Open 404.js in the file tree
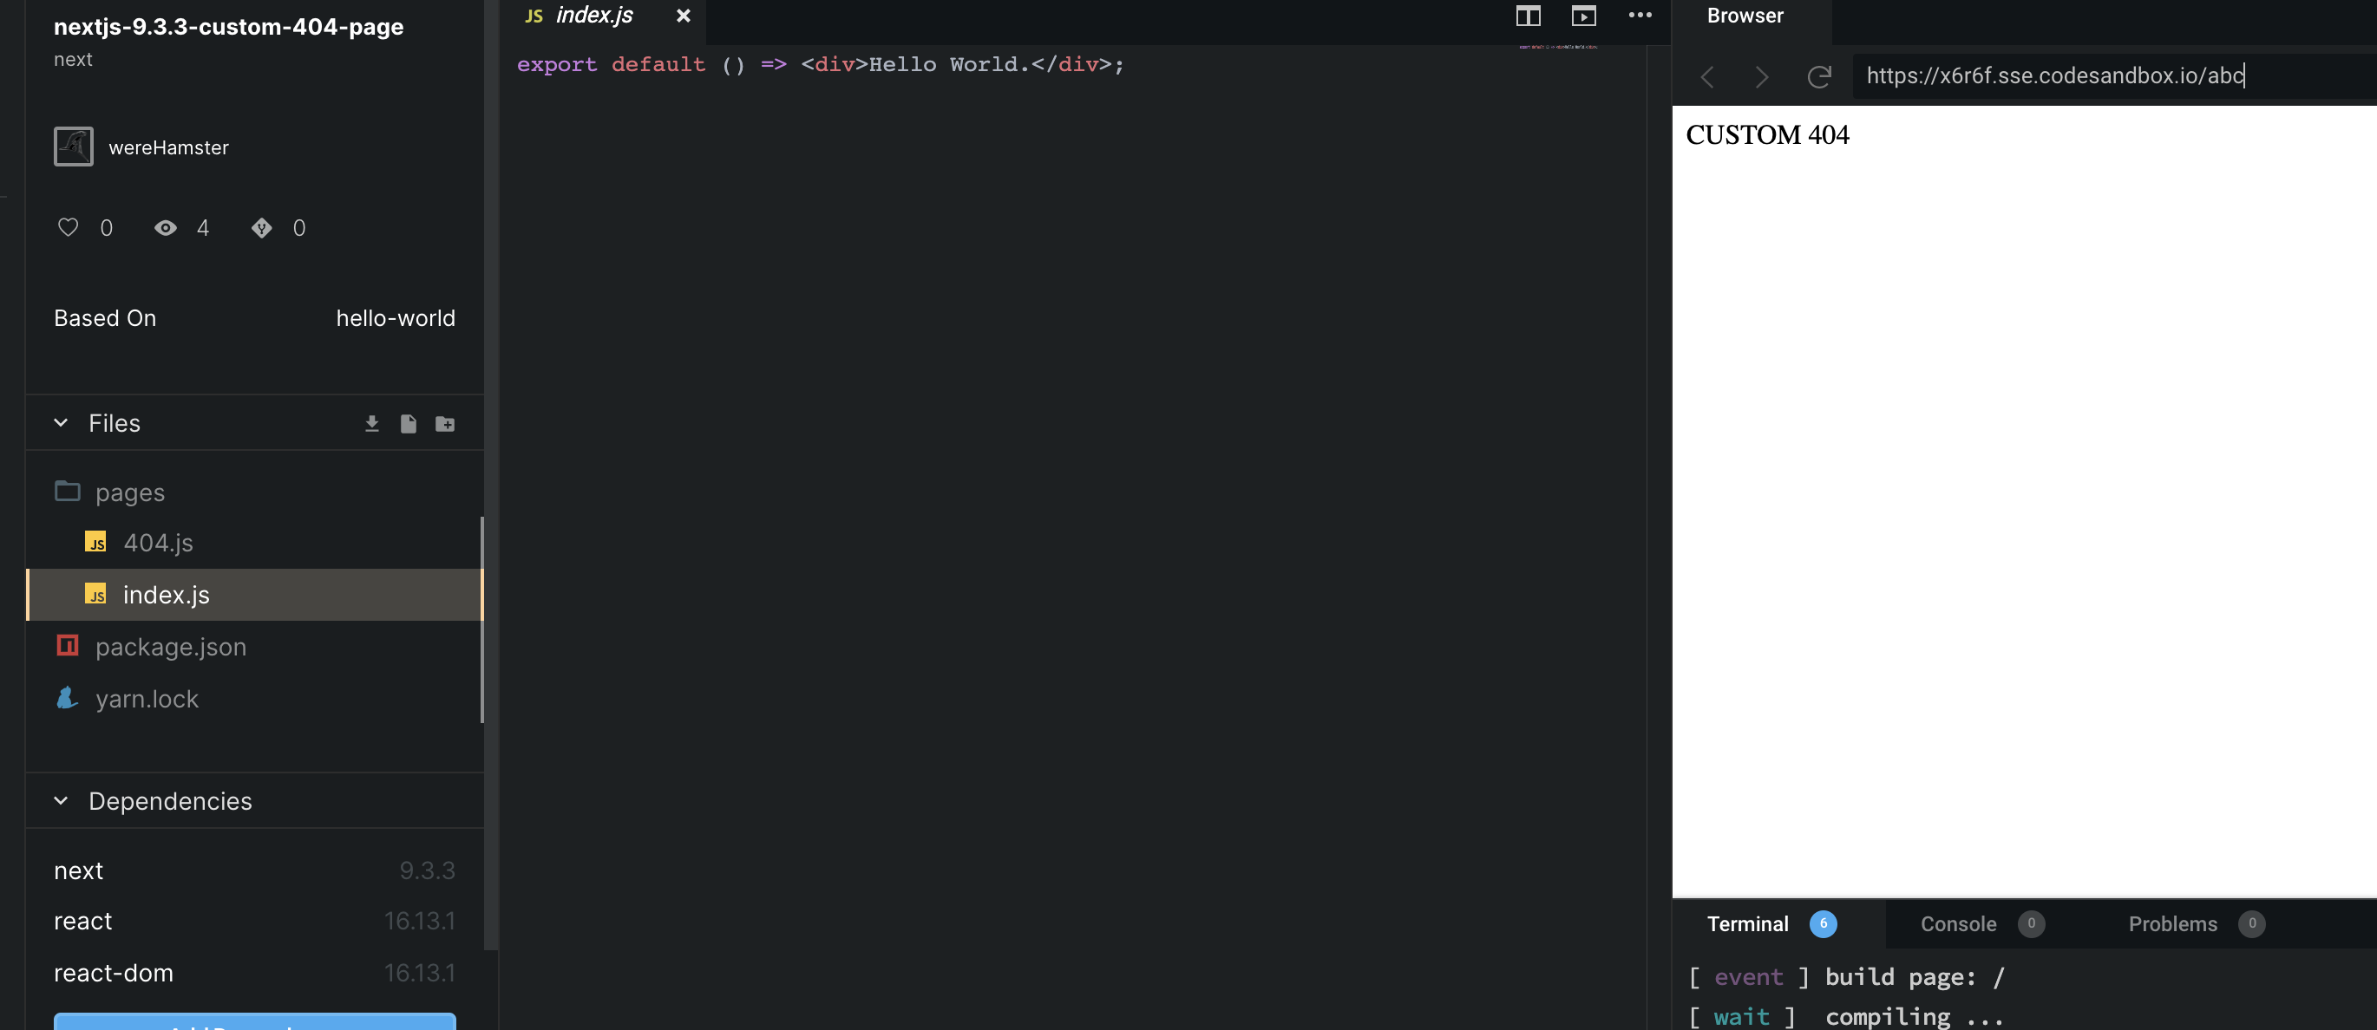This screenshot has width=2377, height=1030. pyautogui.click(x=254, y=542)
